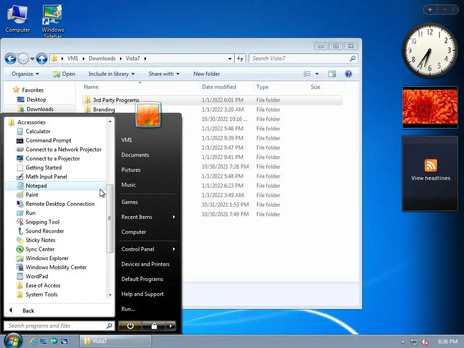Open address bar history dropdown

(x=230, y=58)
